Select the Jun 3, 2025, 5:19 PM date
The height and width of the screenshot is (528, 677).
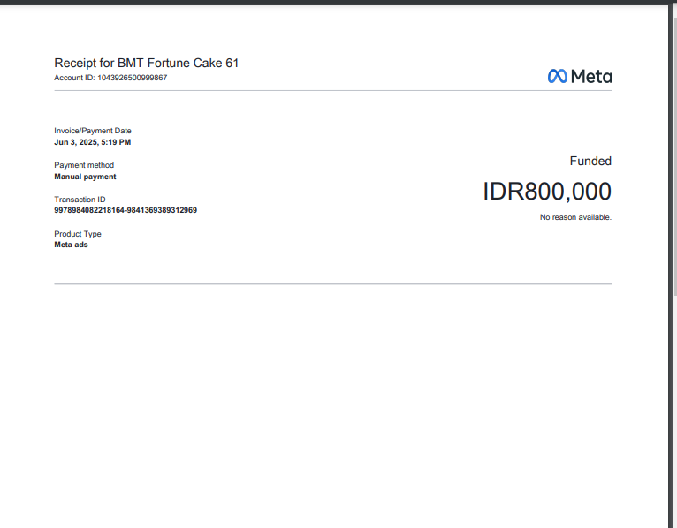pyautogui.click(x=93, y=142)
